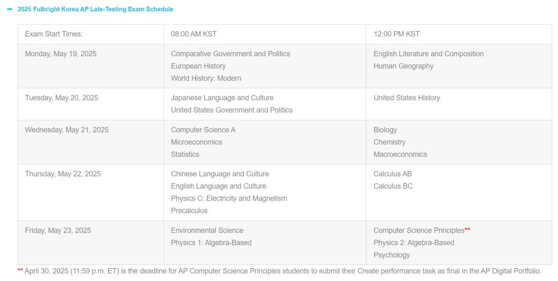Select the Monday, May 19, 2025 cell
Screen dimensions: 558x281
pyautogui.click(x=91, y=66)
